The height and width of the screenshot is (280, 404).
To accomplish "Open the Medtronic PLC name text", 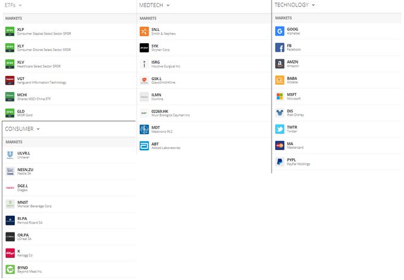I will tap(162, 132).
